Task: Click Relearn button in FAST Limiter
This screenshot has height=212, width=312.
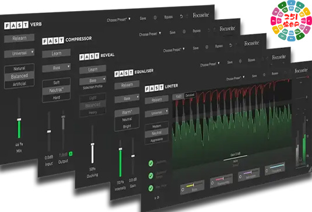Action: [157, 100]
